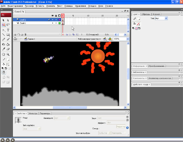183x142 pixels.
Task: Choose the Paint Bucket tool
Action: pyautogui.click(x=8, y=44)
